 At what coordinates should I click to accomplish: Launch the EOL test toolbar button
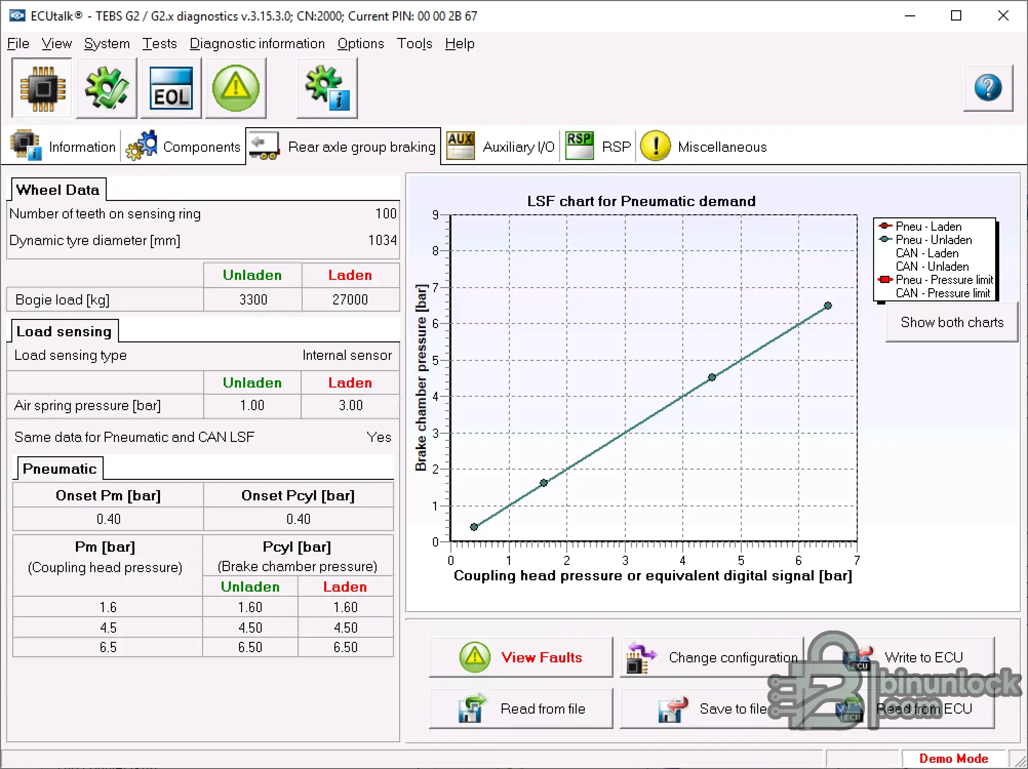(x=171, y=88)
